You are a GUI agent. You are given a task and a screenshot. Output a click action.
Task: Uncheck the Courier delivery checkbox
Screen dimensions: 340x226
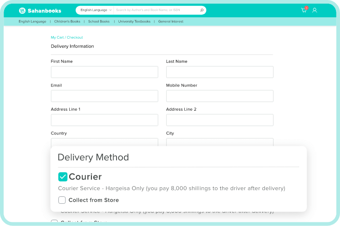point(63,177)
